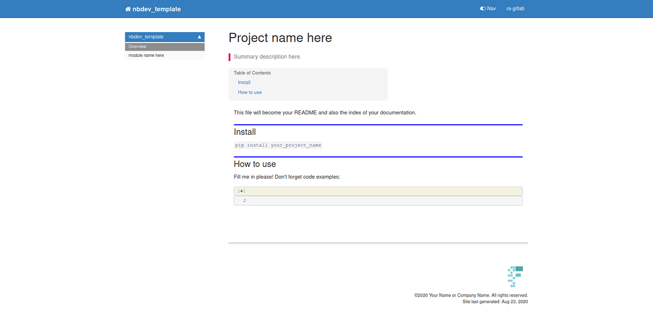Click the nbdev_template title in the navbar
This screenshot has width=653, height=332.
point(157,9)
